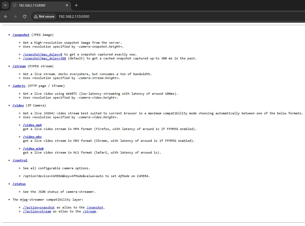This screenshot has height=226, width=305.
Task: Open the /stream MJPEG stream link
Action: pos(19,66)
